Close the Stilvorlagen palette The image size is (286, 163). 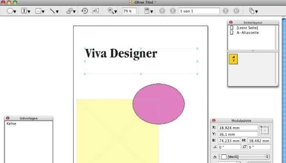[8, 118]
